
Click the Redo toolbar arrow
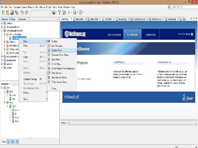coord(26,12)
